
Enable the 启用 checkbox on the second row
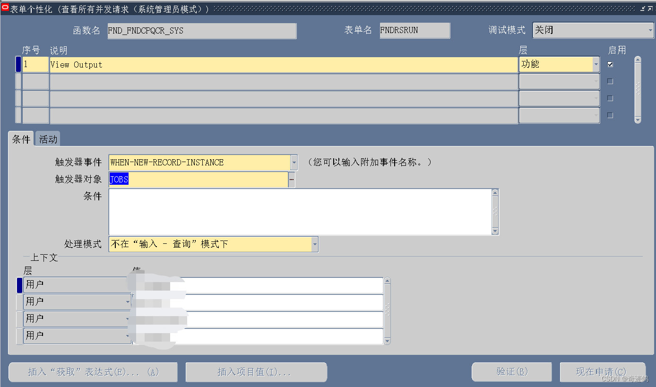[x=610, y=81]
